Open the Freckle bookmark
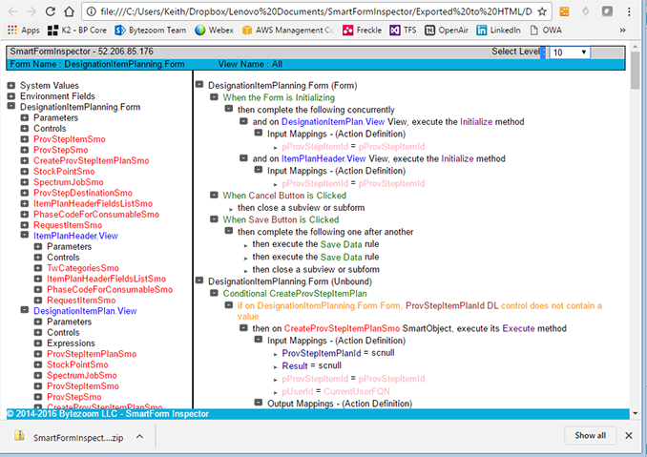 pyautogui.click(x=362, y=31)
